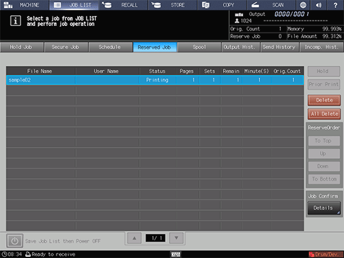Click the user 1024 indicator

(x=243, y=21)
